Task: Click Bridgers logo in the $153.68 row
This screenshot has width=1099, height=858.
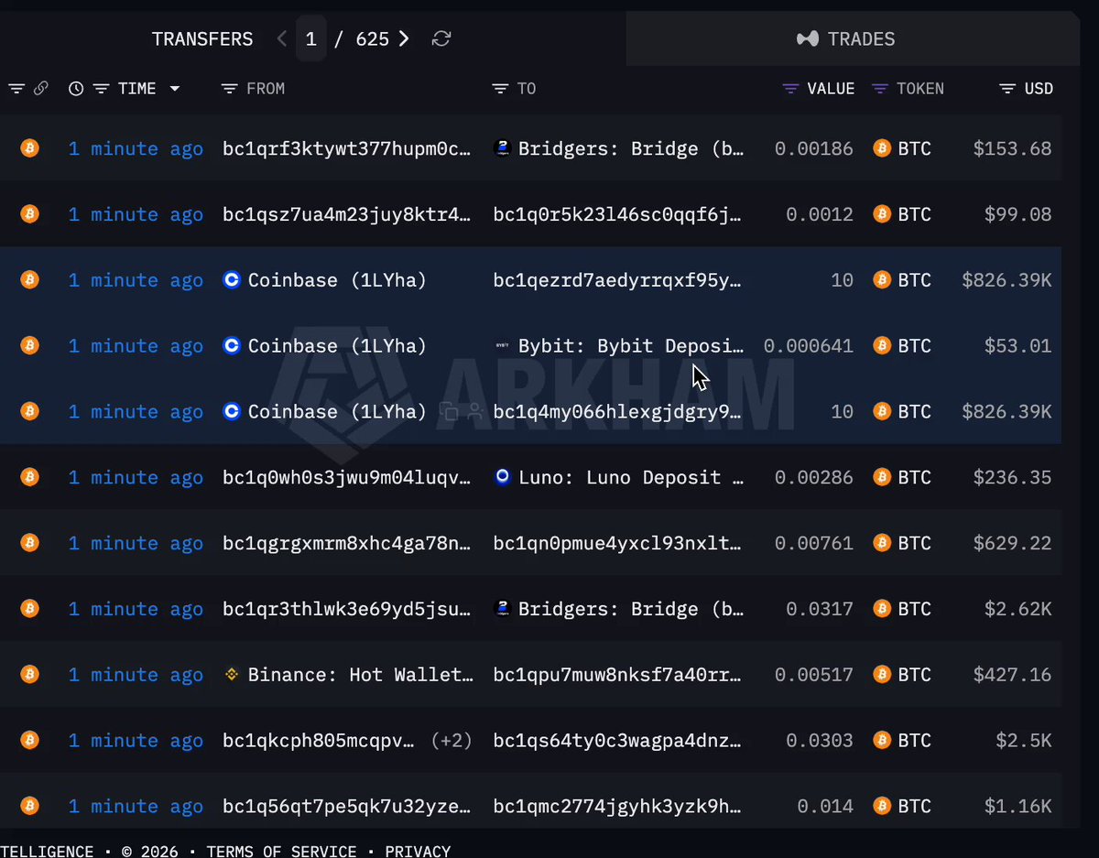Action: click(502, 148)
